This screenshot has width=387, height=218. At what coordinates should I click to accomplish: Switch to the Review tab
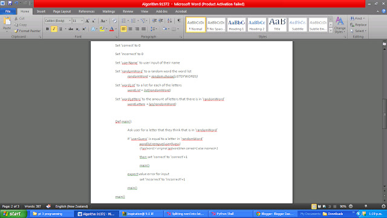coord(128,12)
